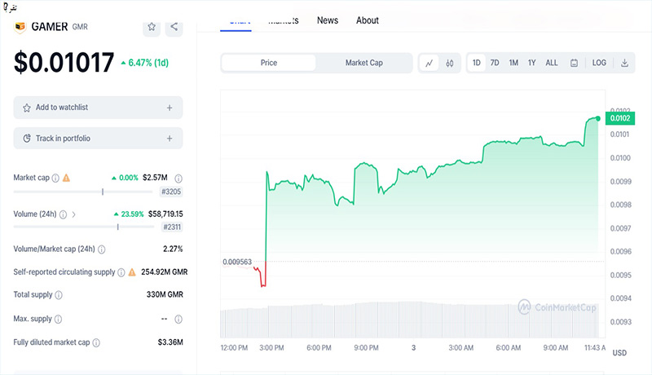Click the $3.36M diluted cap value

pos(170,342)
